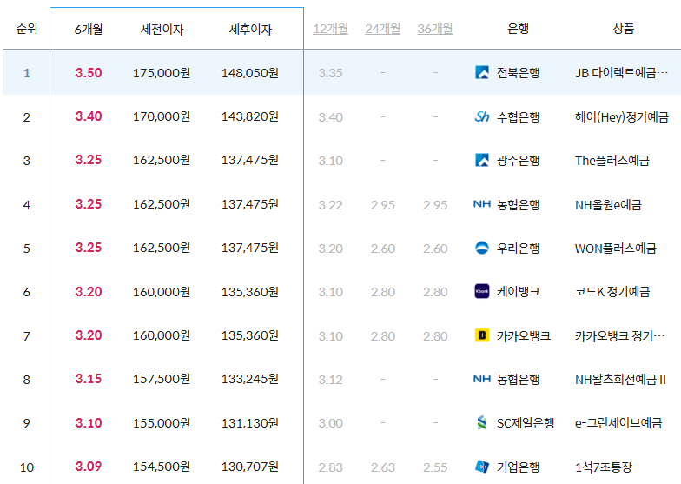Open the WON플러스예금 product
This screenshot has height=484, width=681.
615,249
